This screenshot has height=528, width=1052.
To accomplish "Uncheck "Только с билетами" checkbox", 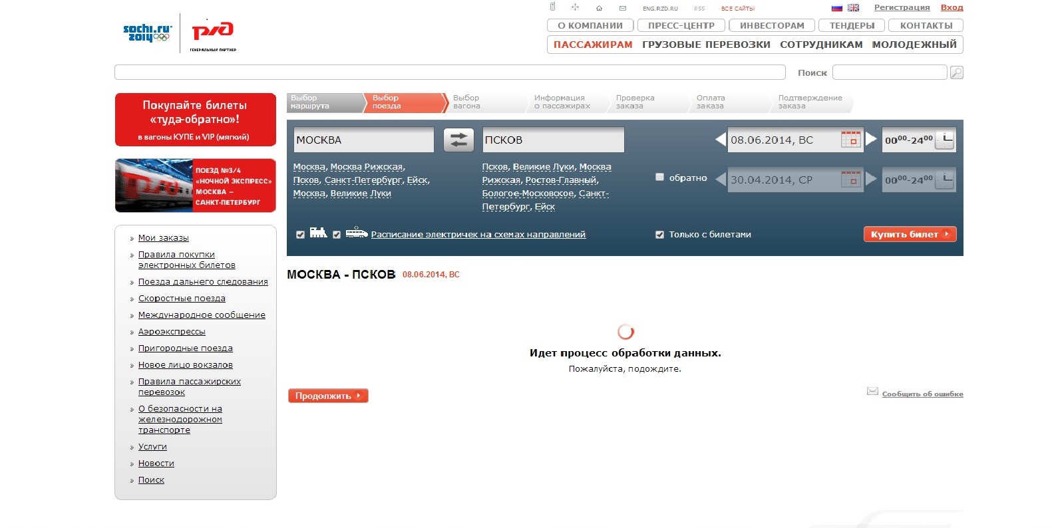I will (x=659, y=235).
